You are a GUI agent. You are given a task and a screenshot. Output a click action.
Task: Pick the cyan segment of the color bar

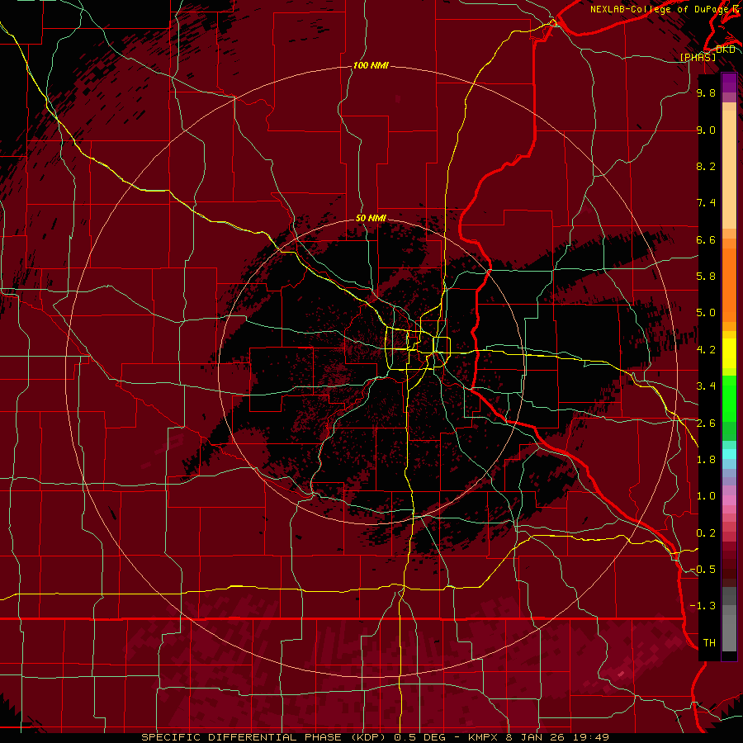click(729, 453)
